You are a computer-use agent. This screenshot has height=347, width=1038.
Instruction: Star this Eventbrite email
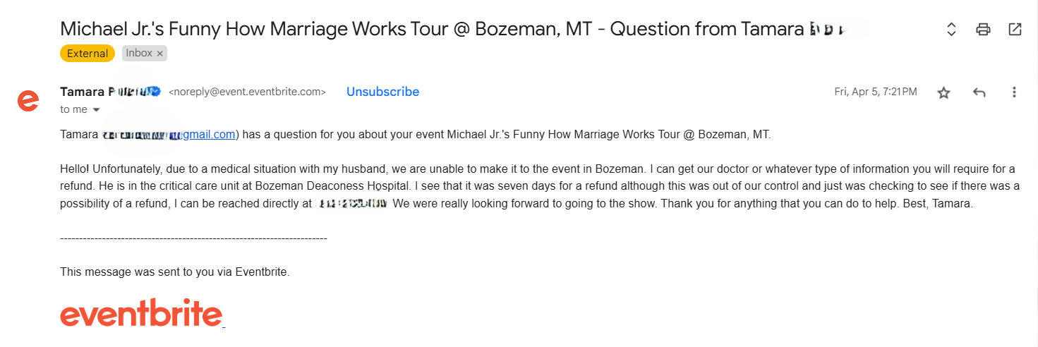(x=943, y=92)
